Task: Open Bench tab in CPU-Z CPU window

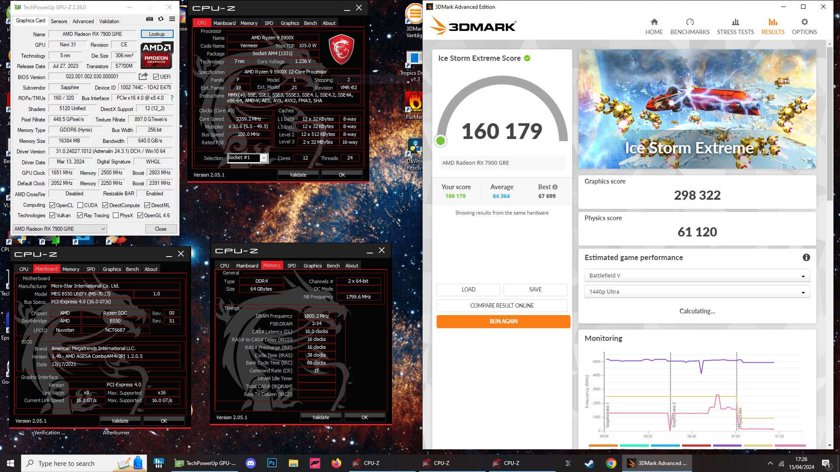Action: tap(310, 23)
